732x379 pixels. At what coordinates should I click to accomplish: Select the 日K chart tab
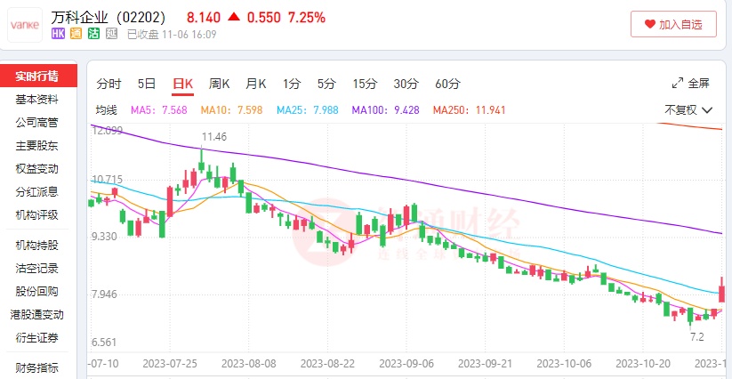182,84
